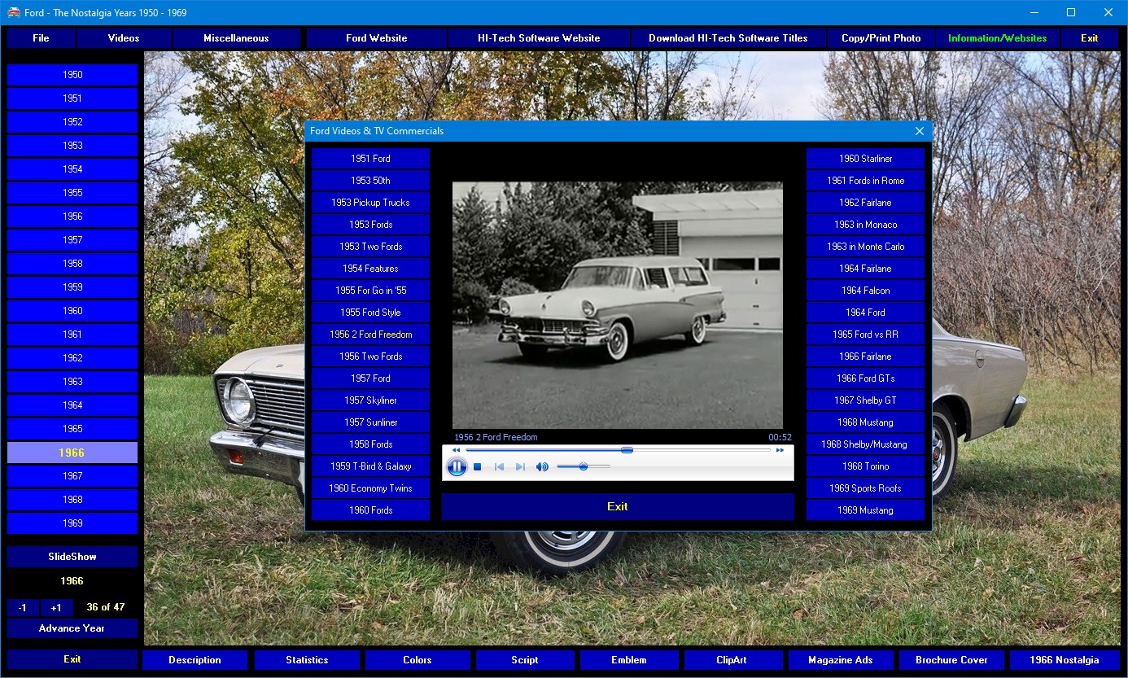Play the 1969 Mustang video
Screen dimensions: 1128x678
(865, 510)
